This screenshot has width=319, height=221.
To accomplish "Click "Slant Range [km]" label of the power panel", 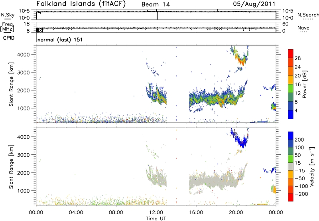I will click(x=11, y=84).
